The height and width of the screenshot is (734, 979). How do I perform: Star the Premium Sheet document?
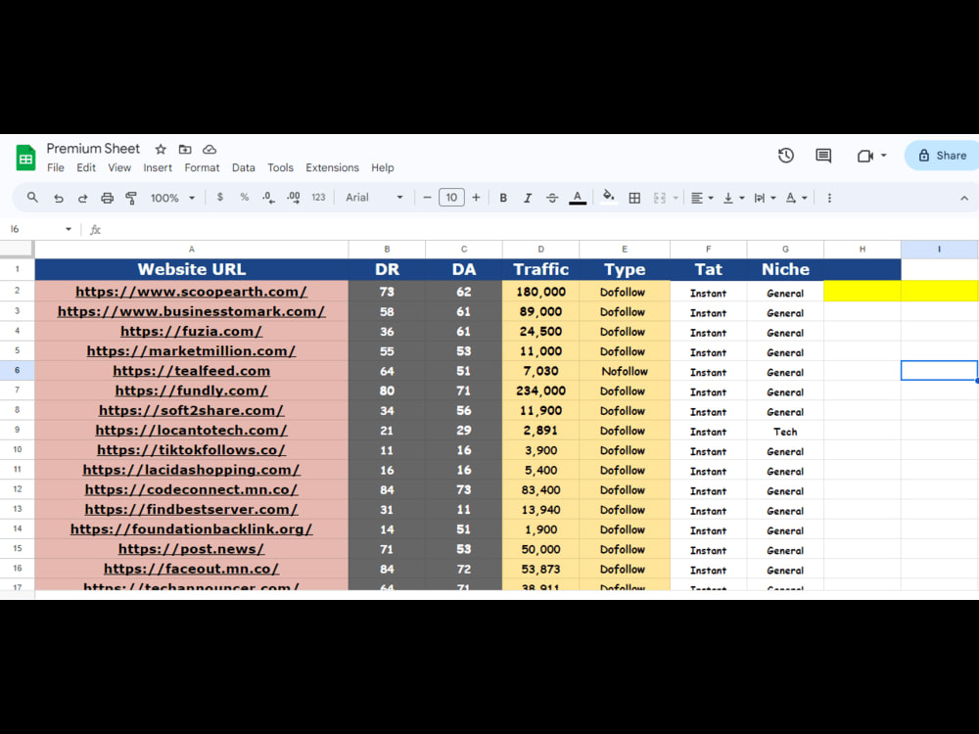pos(161,149)
